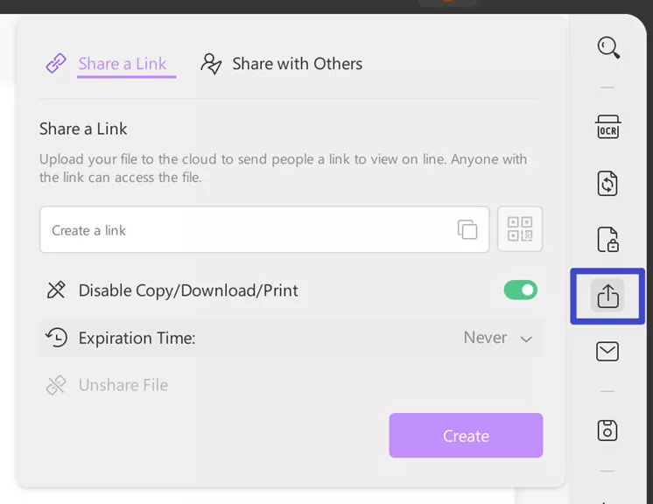
Task: Click the clock icon beside Expiration Time
Action: (x=57, y=338)
